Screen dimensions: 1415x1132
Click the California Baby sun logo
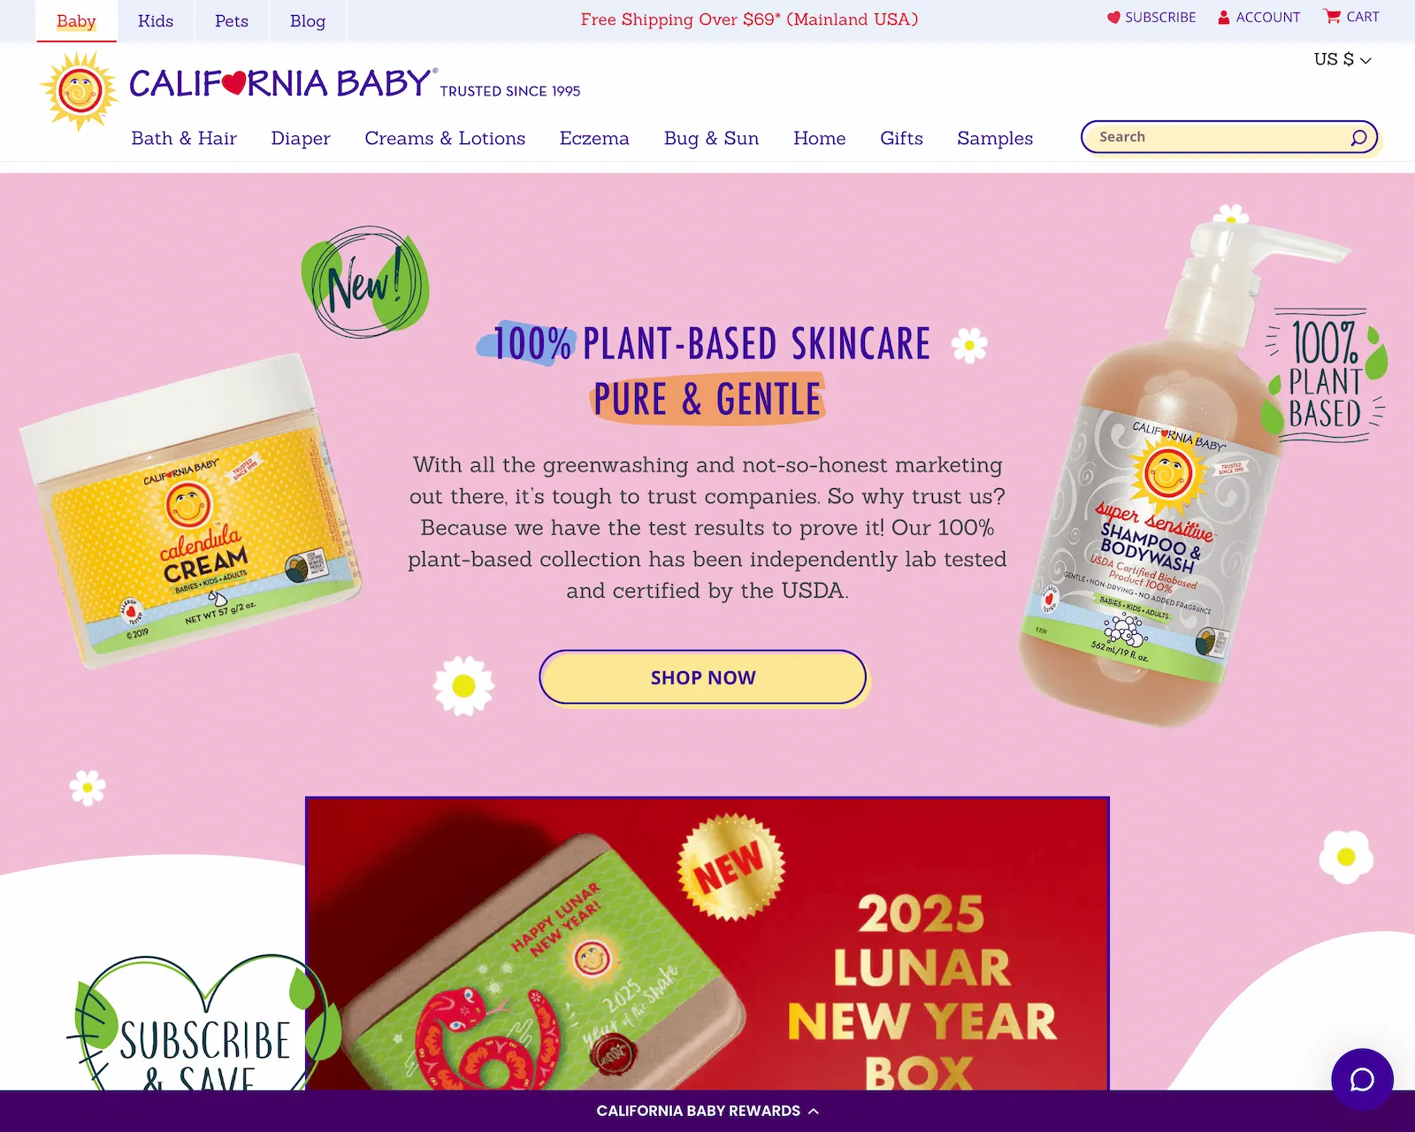80,91
